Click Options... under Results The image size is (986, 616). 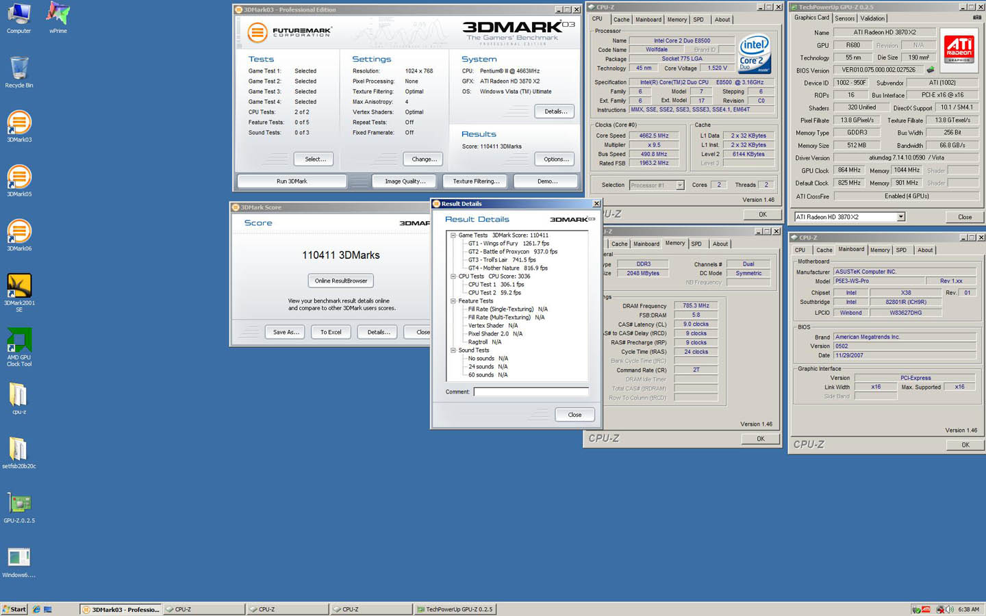(556, 159)
